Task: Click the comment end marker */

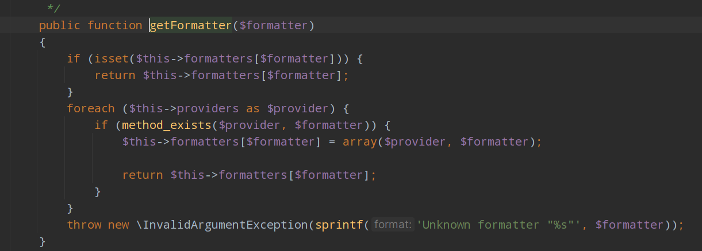Action: click(53, 8)
